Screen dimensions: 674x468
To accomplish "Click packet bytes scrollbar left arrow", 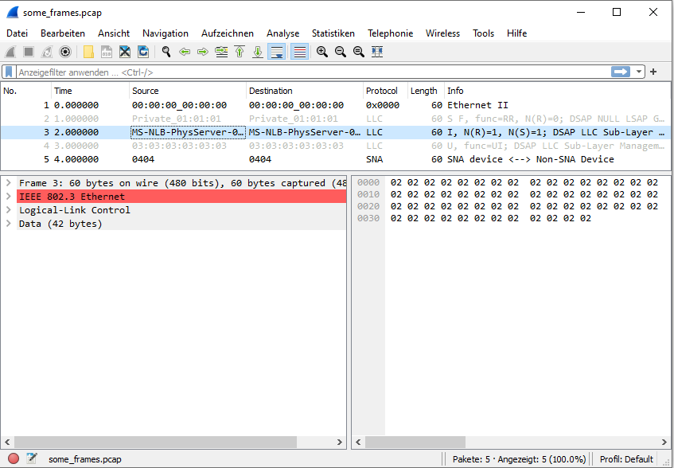I will click(358, 442).
